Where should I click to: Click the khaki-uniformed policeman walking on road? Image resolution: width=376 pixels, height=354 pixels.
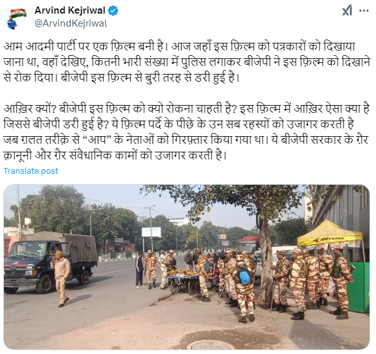point(61,278)
